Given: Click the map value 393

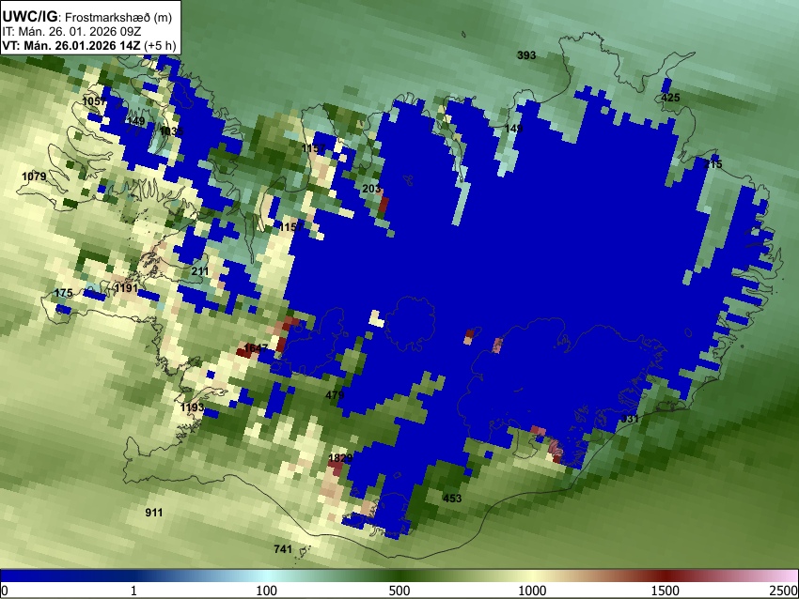Looking at the screenshot, I should pos(526,55).
